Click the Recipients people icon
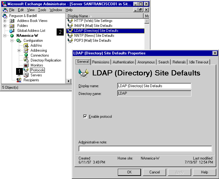Screen dimensions: 219x179 coord(19,80)
